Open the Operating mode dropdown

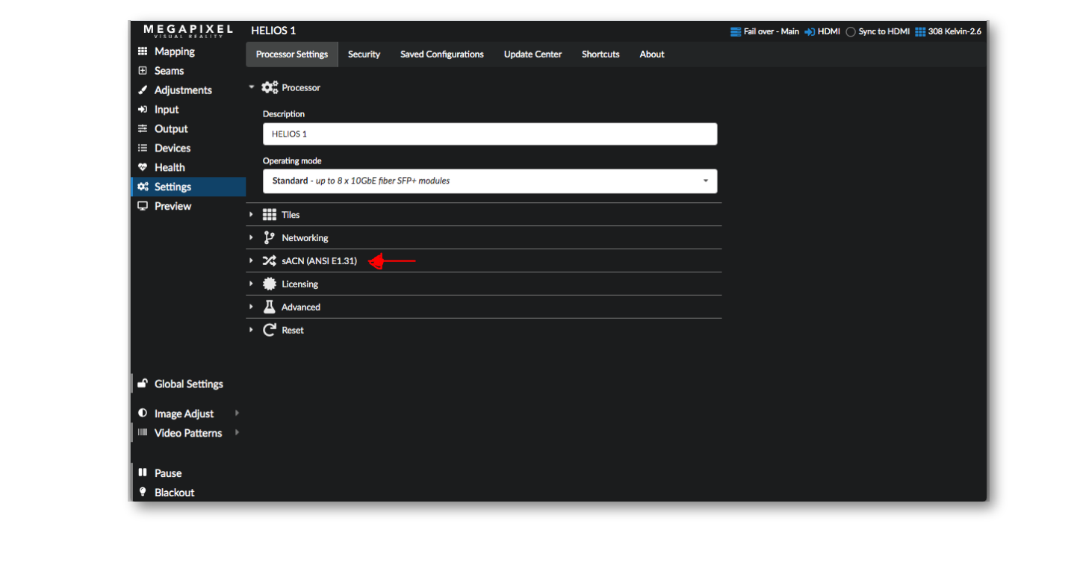click(490, 181)
